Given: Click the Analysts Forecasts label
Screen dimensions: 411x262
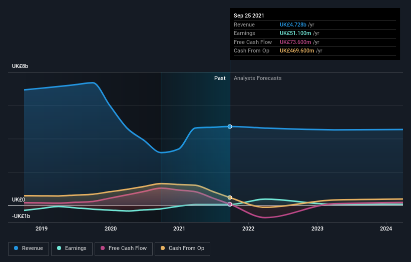Looking at the screenshot, I should (x=258, y=78).
